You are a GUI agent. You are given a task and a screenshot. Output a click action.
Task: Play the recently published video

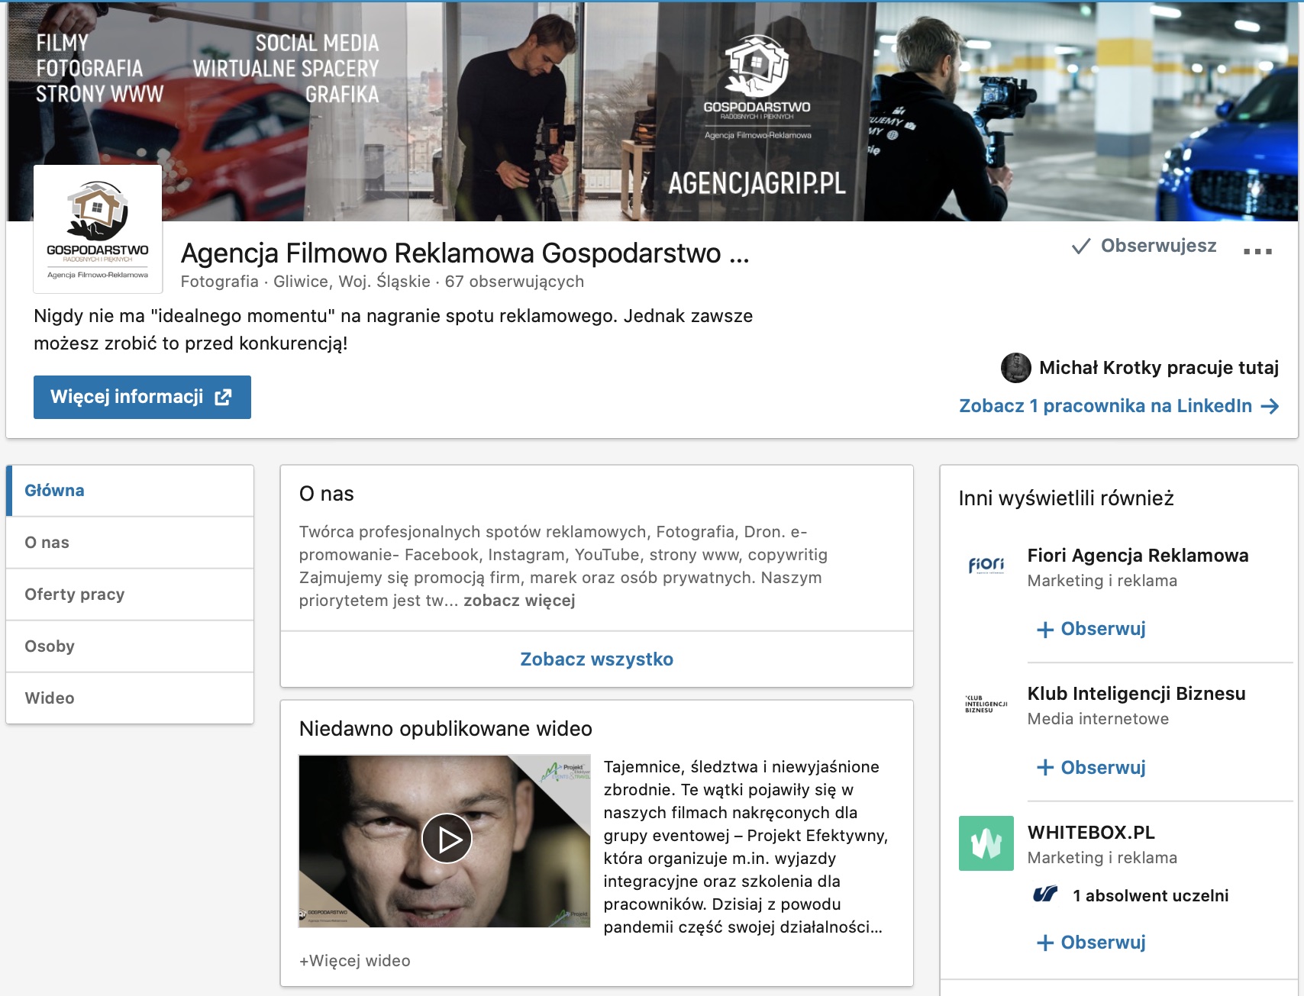point(447,839)
